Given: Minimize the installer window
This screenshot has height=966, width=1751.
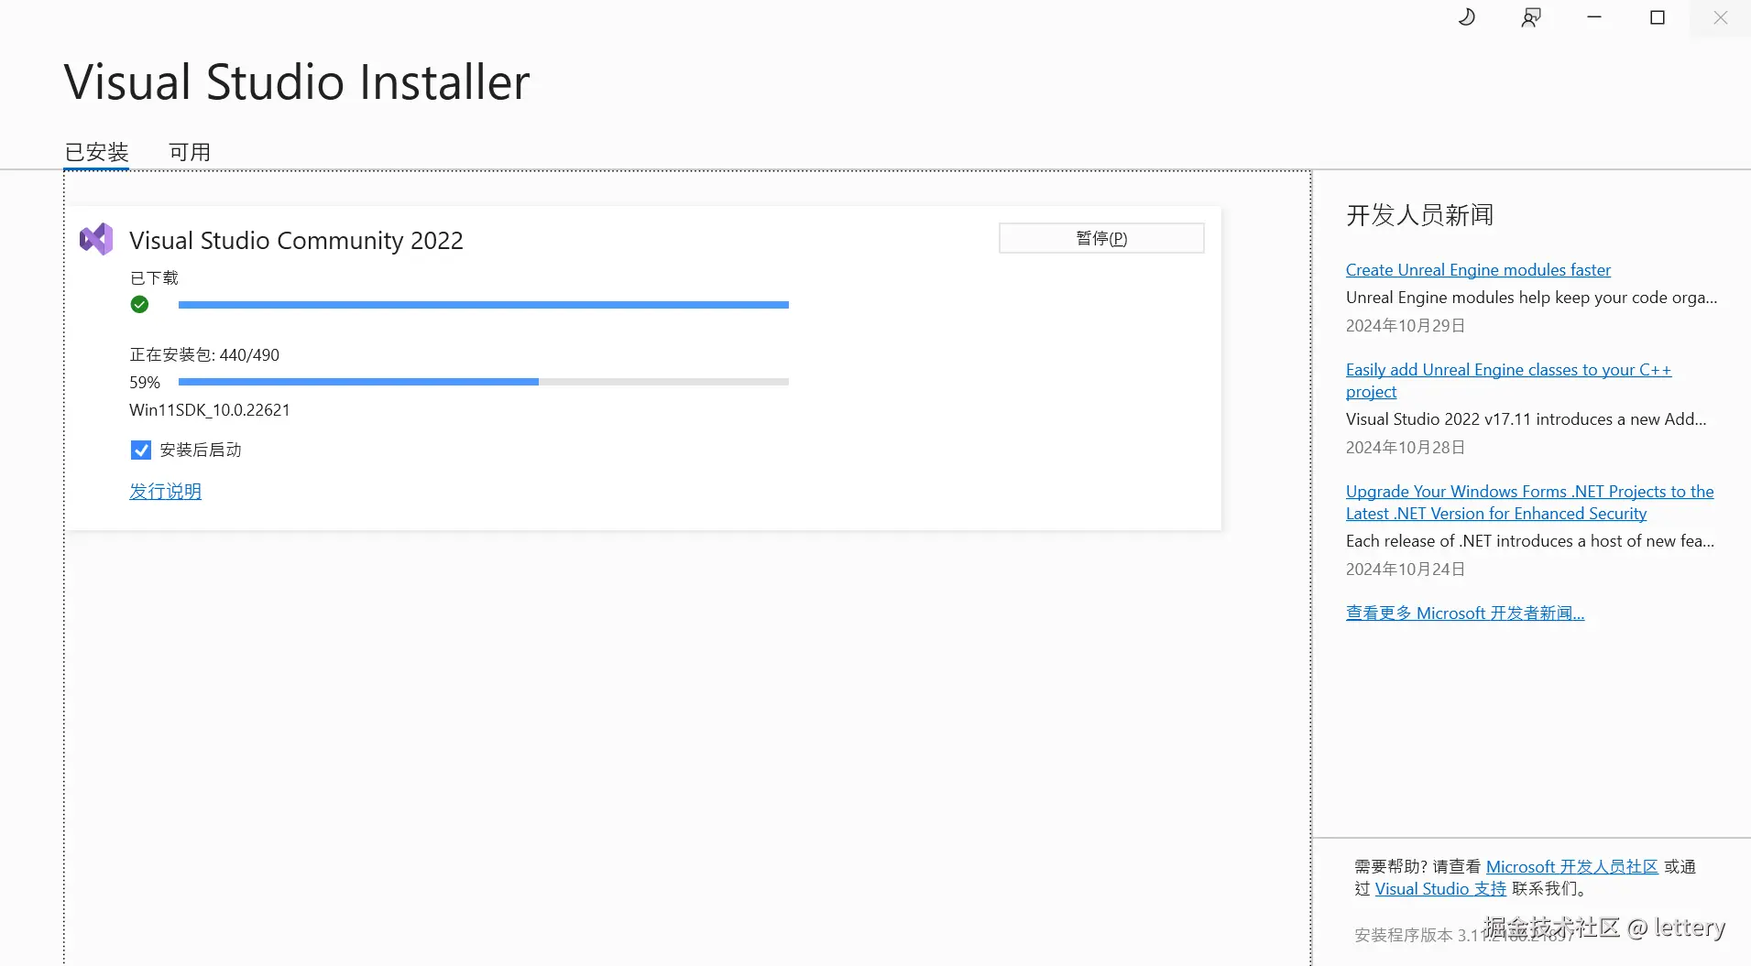Looking at the screenshot, I should pos(1594,17).
